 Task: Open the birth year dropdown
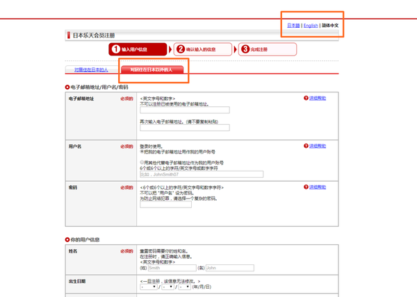pos(149,286)
